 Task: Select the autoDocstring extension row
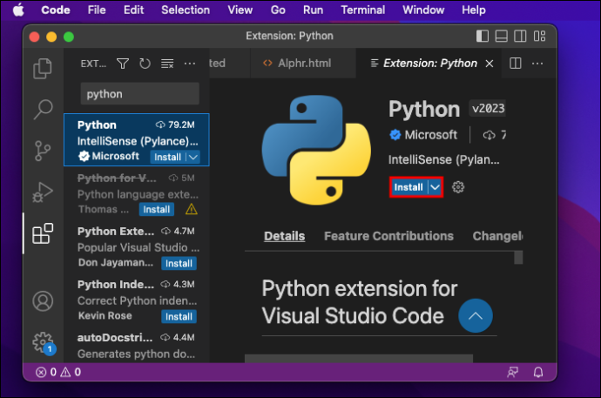click(x=137, y=346)
